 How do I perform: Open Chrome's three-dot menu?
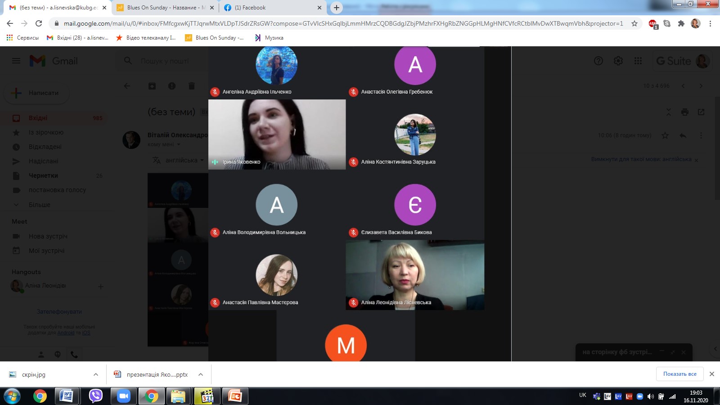point(710,23)
